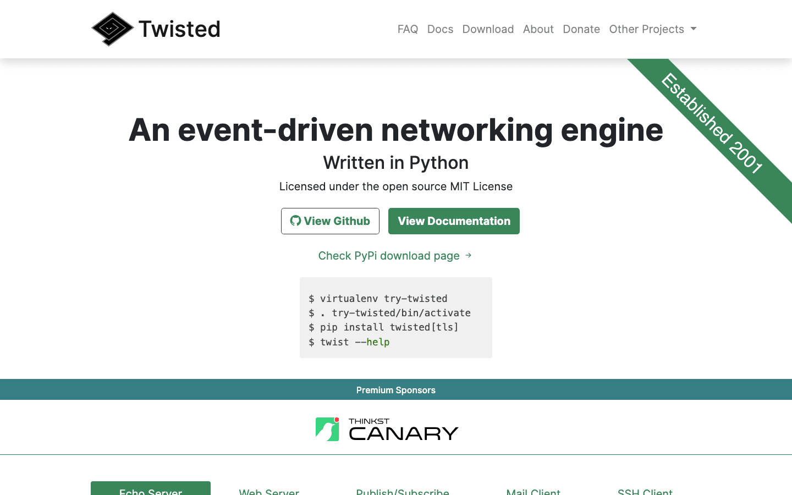Click the GitHub octocat icon on View Github button
This screenshot has width=792, height=495.
295,221
